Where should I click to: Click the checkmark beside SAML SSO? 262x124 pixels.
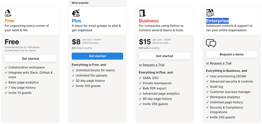pyautogui.click(x=140, y=78)
